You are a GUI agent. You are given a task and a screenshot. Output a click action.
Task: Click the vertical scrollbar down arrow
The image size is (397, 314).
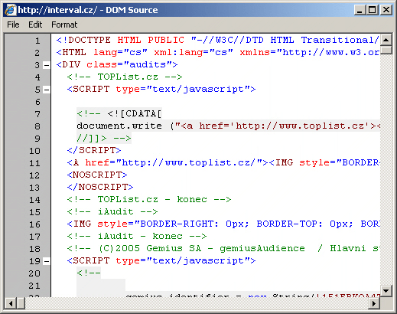(x=386, y=290)
